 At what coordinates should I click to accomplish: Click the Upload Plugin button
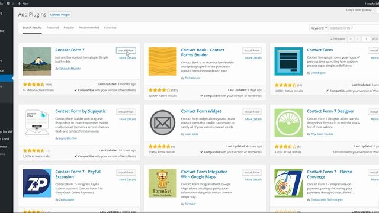click(x=60, y=15)
